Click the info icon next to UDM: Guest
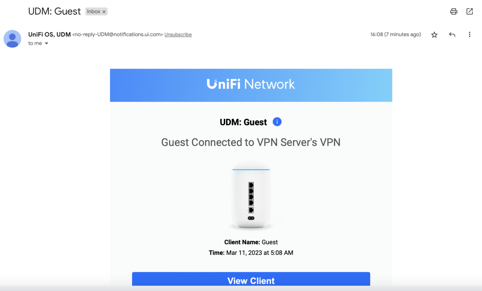 277,122
